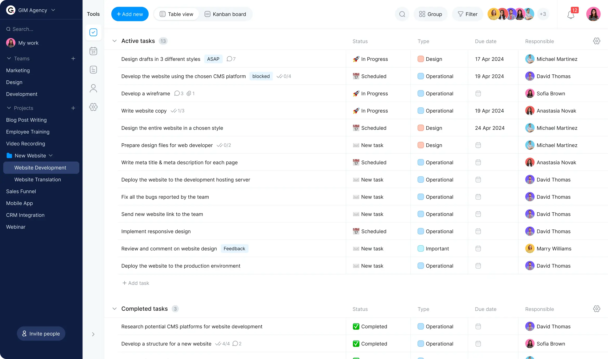The width and height of the screenshot is (608, 359).
Task: Open CRM Integration project
Action: click(x=25, y=215)
